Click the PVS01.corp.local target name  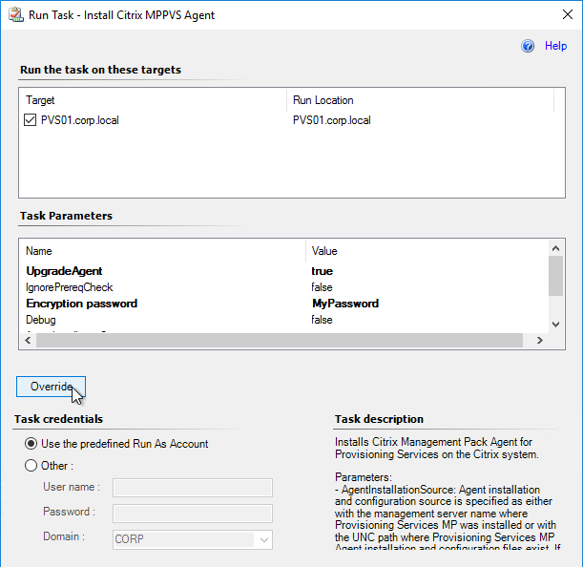[79, 120]
